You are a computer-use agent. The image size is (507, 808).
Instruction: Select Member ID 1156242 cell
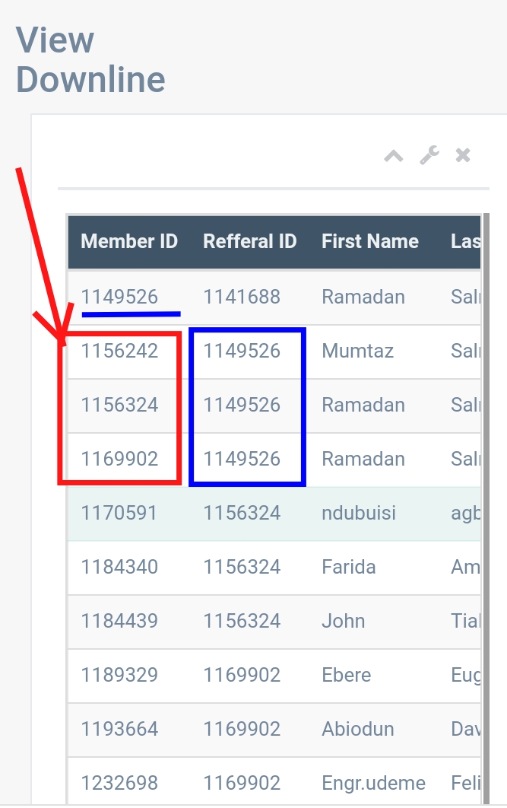[120, 351]
